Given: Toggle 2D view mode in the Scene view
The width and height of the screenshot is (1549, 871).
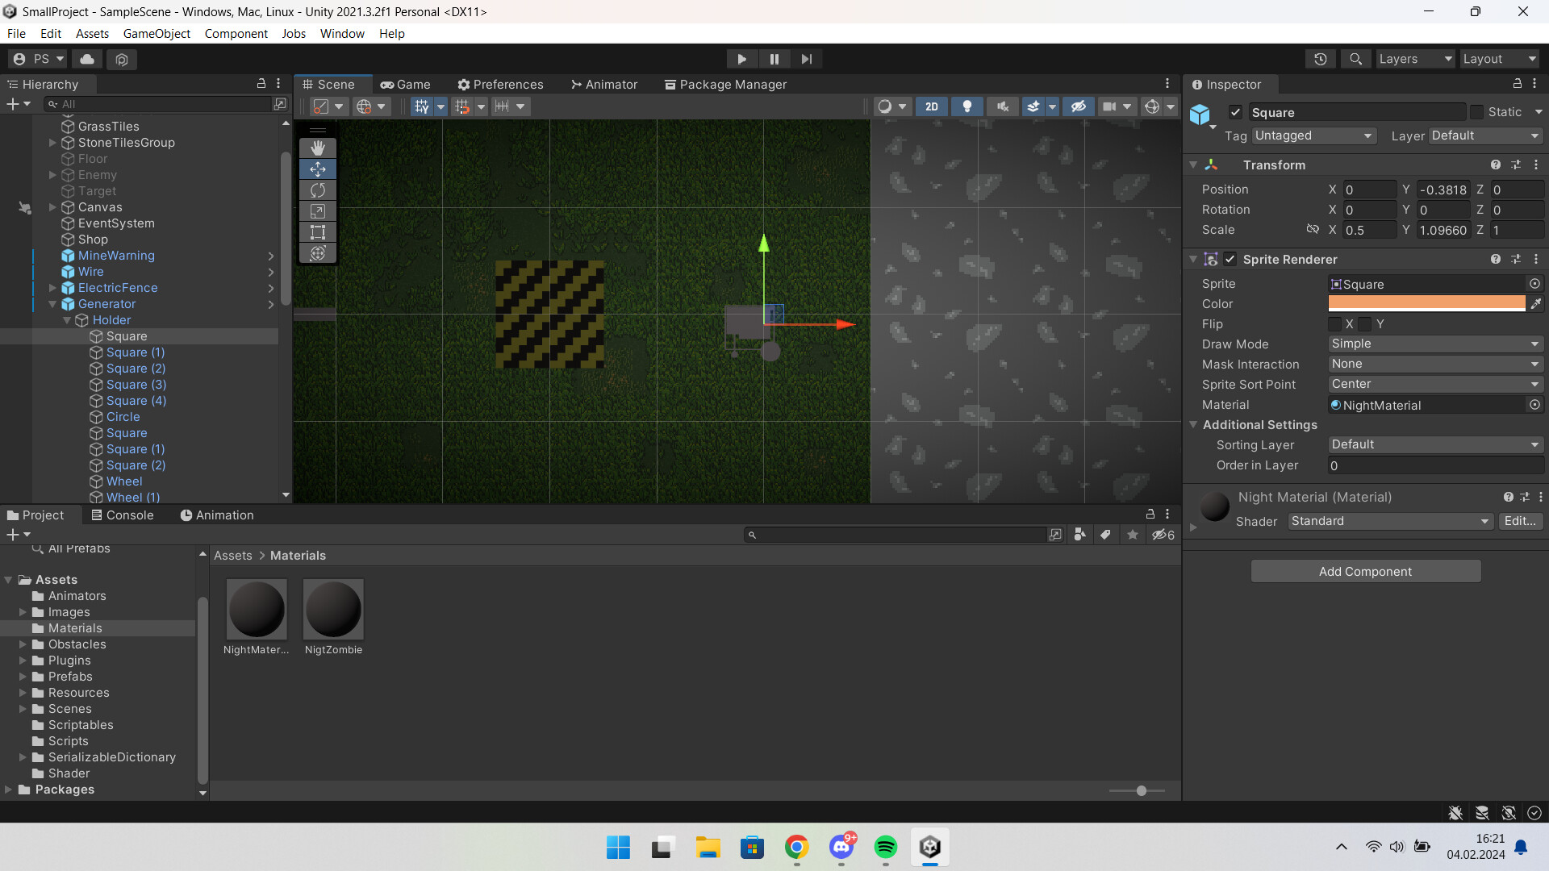Looking at the screenshot, I should coord(932,106).
